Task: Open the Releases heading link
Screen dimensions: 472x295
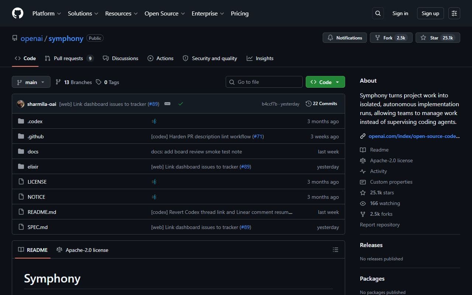Action: [371, 245]
